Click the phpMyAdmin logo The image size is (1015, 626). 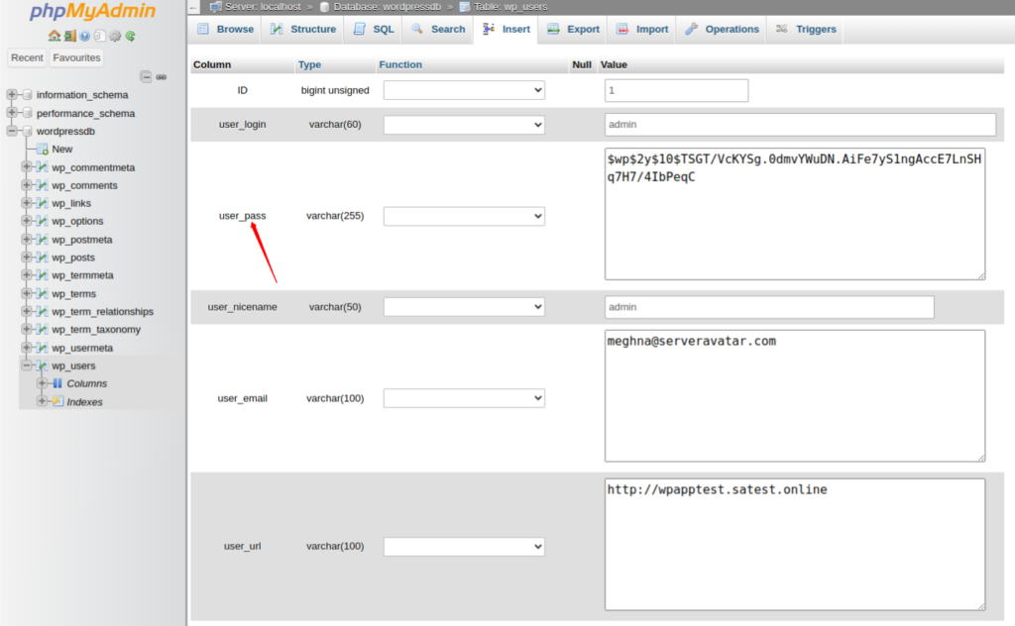click(92, 11)
